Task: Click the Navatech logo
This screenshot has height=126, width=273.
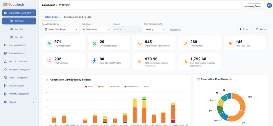Action: (14, 4)
